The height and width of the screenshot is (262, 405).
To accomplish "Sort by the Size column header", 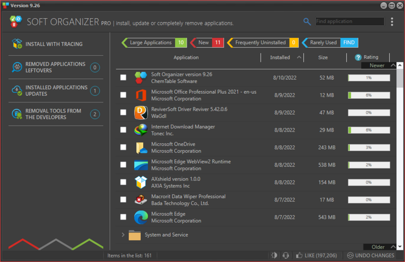I will 323,57.
